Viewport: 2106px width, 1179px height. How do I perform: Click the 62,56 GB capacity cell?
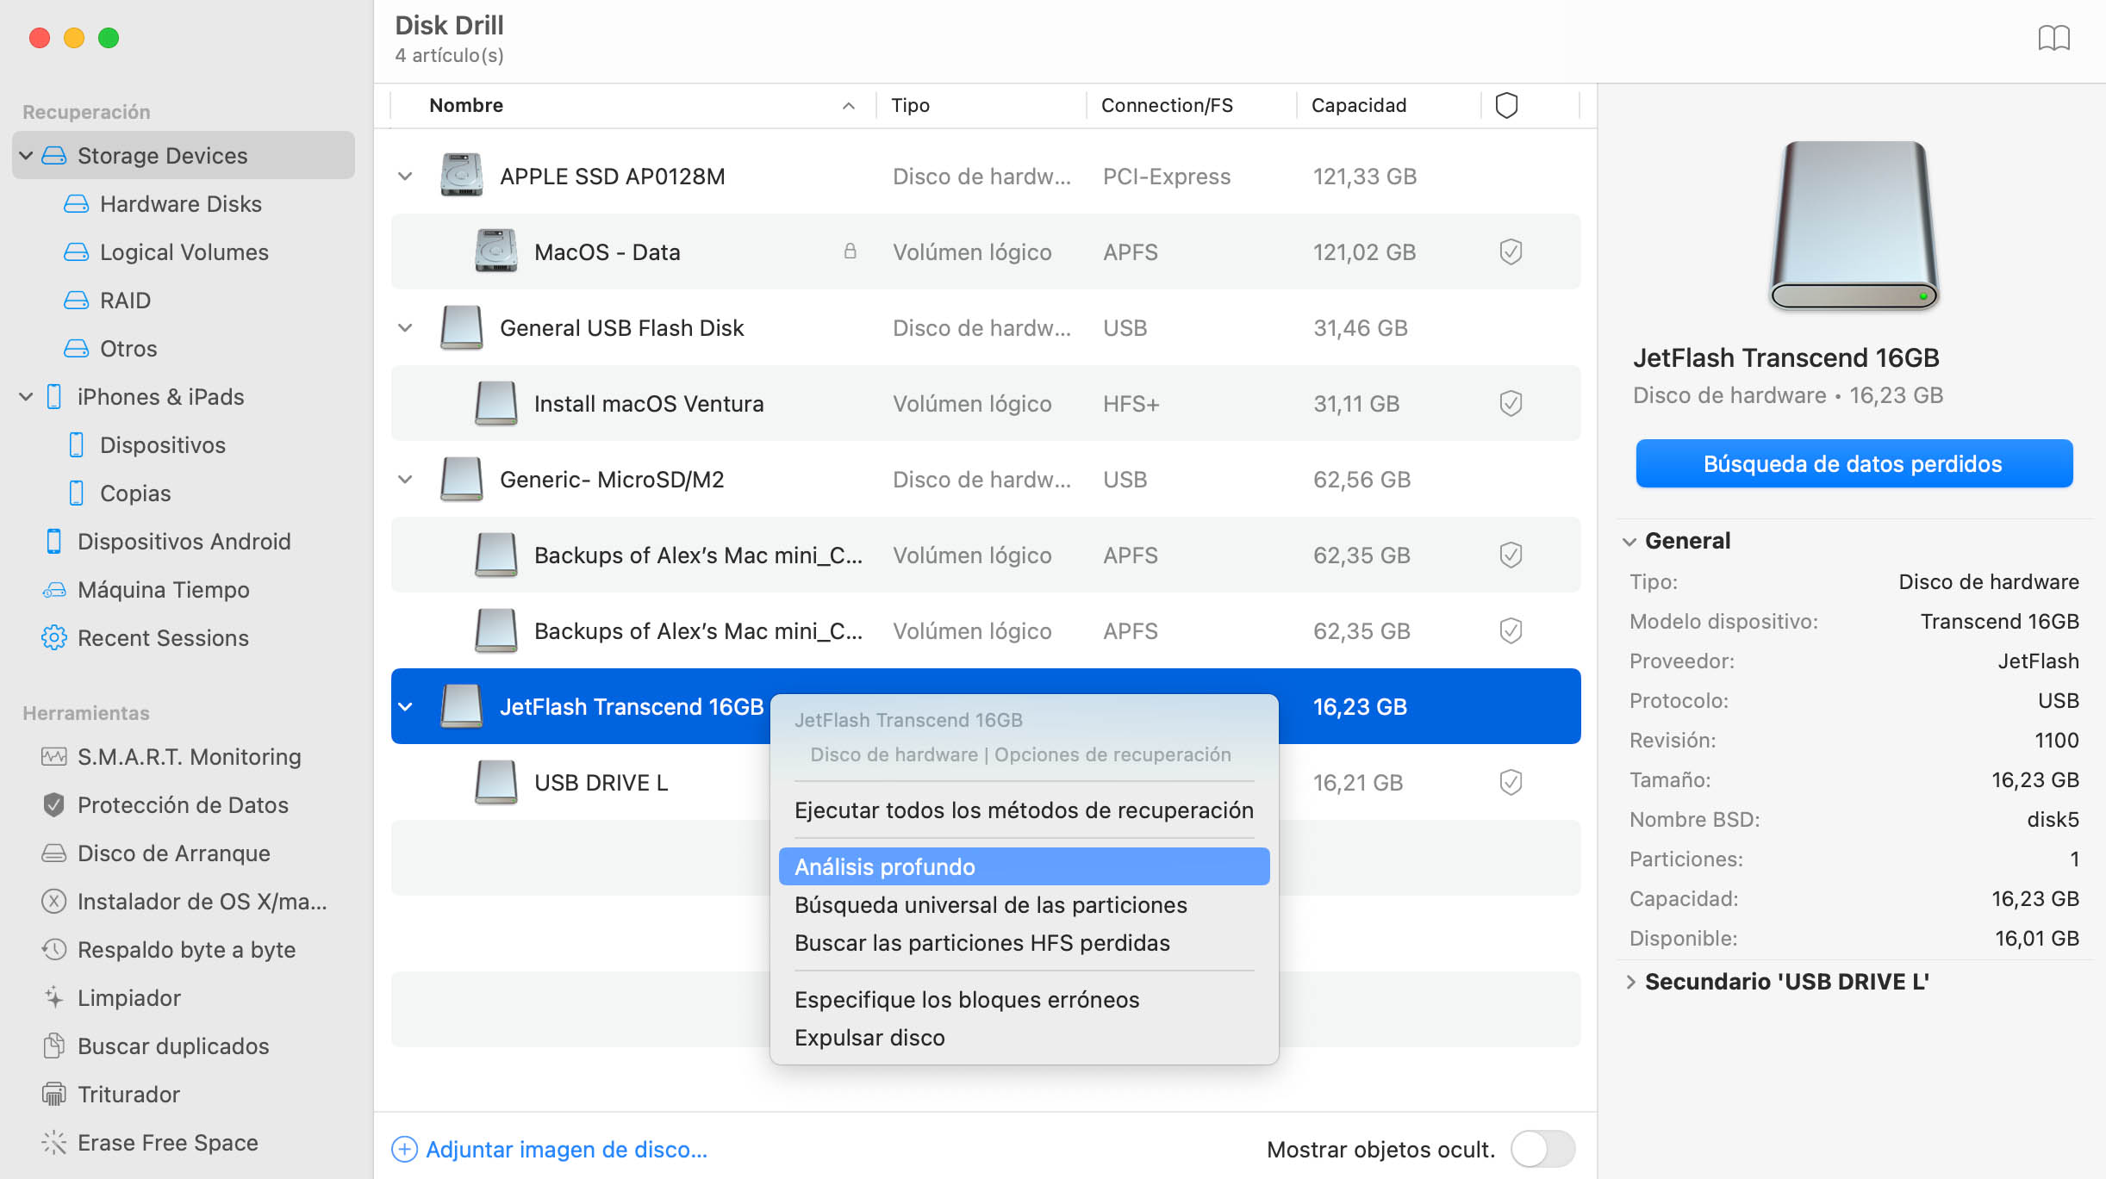point(1361,480)
